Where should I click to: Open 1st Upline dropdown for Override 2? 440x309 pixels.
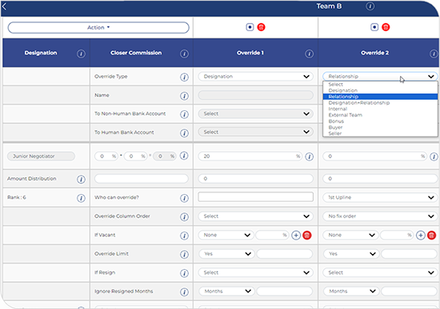coord(380,197)
